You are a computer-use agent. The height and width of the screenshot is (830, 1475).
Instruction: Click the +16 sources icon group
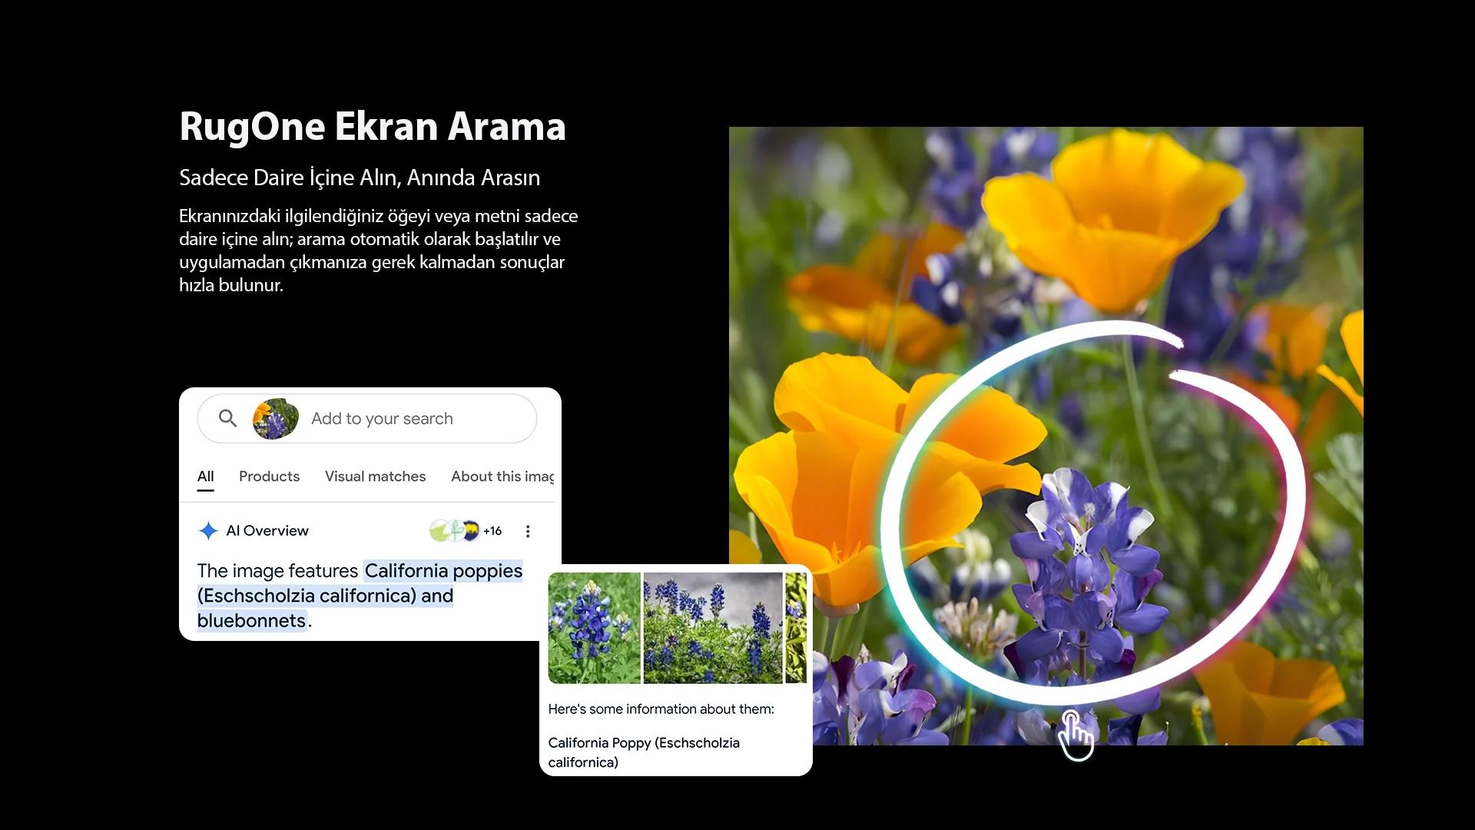(466, 531)
